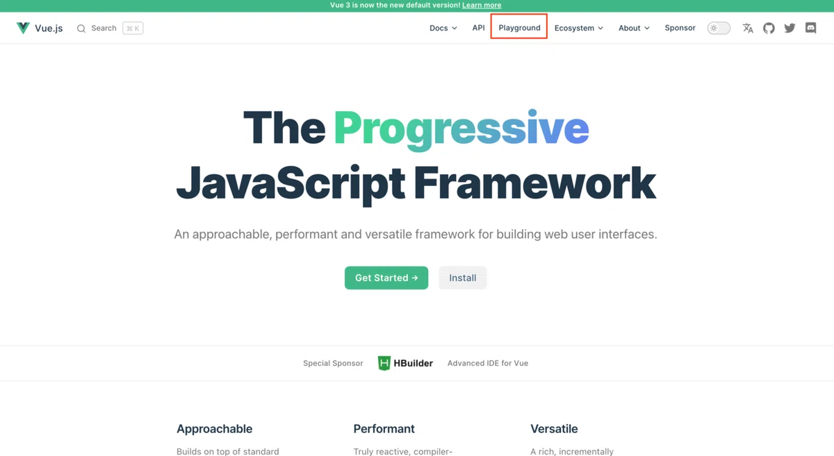Click the HBuilder sponsor logo
Viewport: 834px width, 456px height.
point(384,363)
